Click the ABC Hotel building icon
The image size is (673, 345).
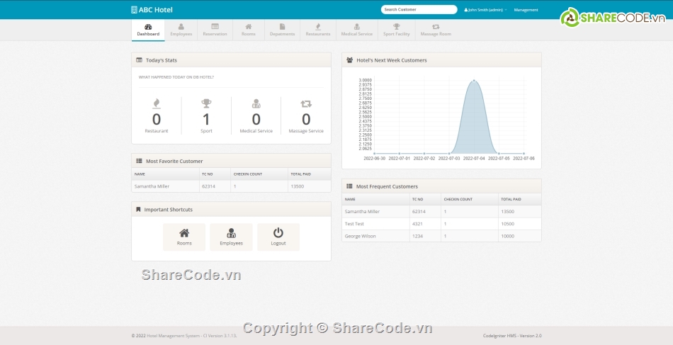coord(134,10)
